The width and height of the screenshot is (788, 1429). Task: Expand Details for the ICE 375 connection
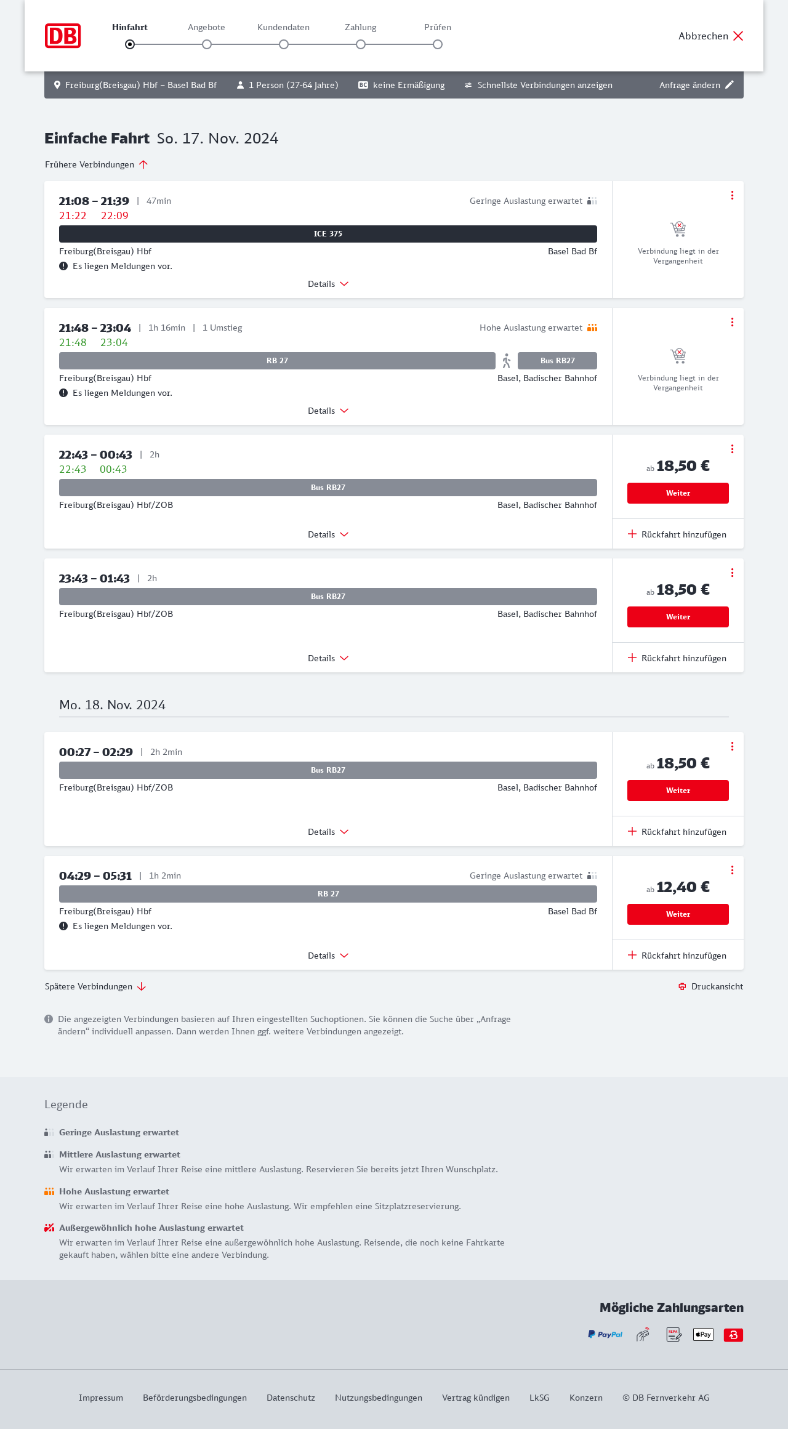[x=328, y=284]
